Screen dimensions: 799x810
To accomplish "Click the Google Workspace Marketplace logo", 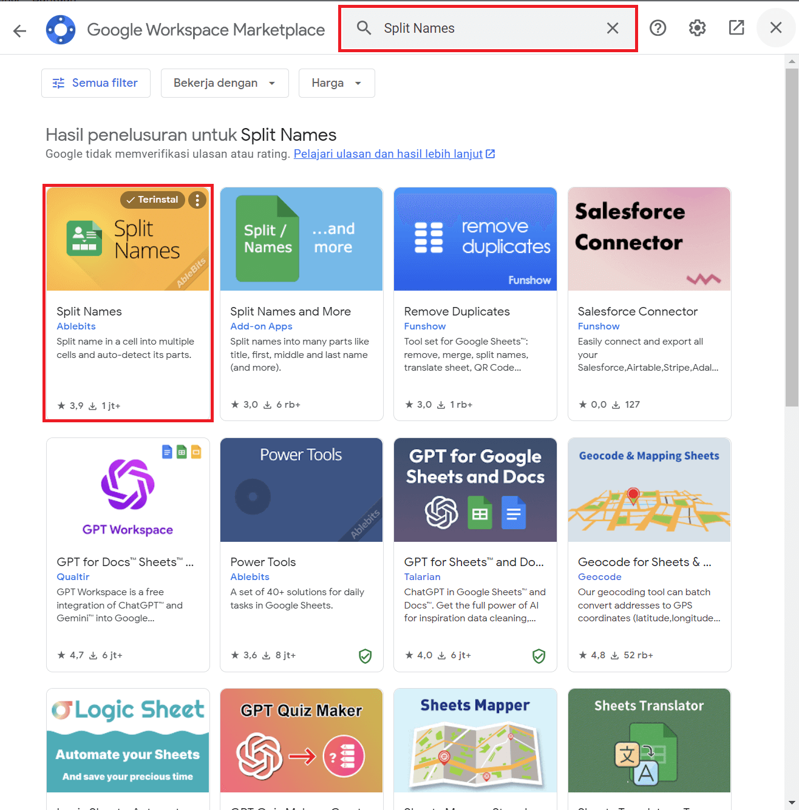I will (x=61, y=30).
